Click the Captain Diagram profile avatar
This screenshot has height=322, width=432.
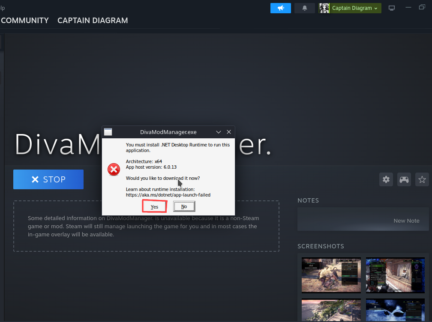324,8
